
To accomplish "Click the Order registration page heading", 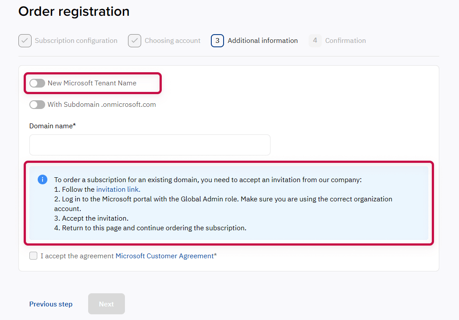I will (73, 11).
